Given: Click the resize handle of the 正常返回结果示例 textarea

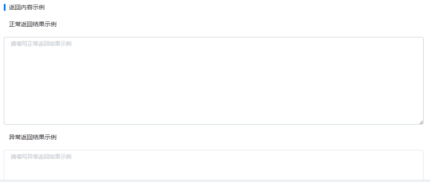Looking at the screenshot, I should [421, 122].
